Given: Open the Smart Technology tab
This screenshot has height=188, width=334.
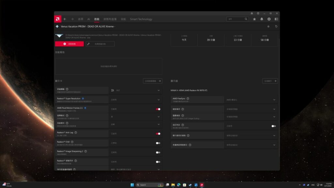Looking at the screenshot, I should 141,19.
